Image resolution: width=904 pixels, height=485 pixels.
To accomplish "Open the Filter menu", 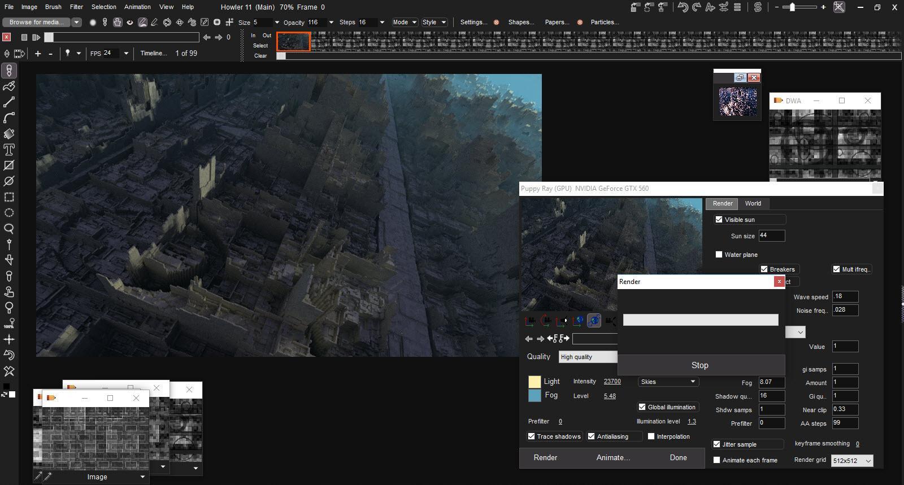I will [x=76, y=7].
